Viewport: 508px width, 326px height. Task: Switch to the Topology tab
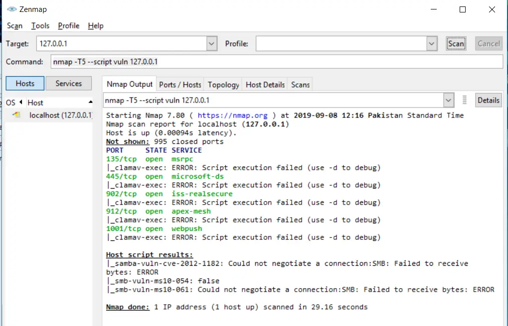pos(223,85)
